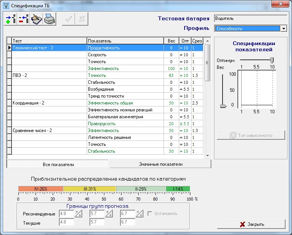292x235 pixels.
Task: Open the Профиль dropdown list
Action: [x=284, y=29]
